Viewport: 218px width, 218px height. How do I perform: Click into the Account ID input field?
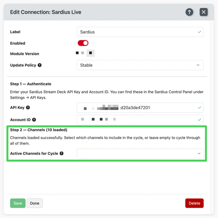coord(140,120)
